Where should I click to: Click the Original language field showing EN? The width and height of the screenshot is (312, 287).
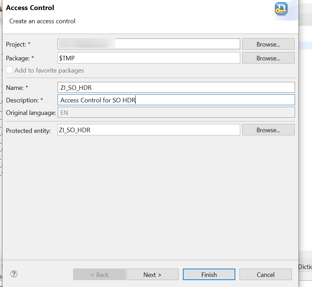click(176, 112)
